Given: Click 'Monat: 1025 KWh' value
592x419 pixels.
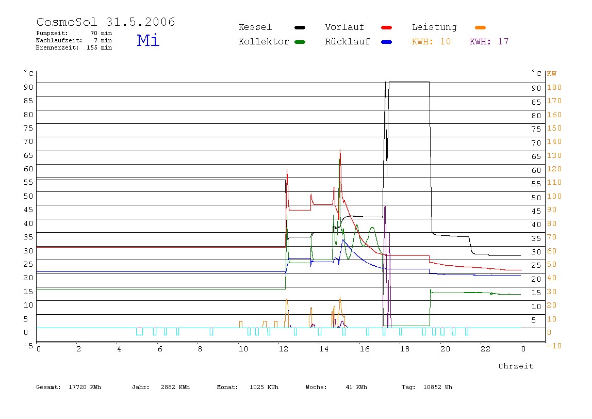Looking at the screenshot, I should 248,387.
